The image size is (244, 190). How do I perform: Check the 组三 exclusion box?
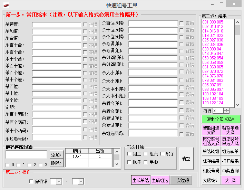129,154
